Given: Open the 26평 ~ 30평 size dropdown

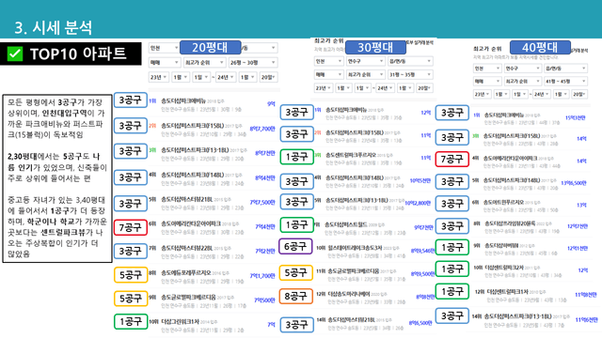Looking at the screenshot, I should [x=253, y=63].
